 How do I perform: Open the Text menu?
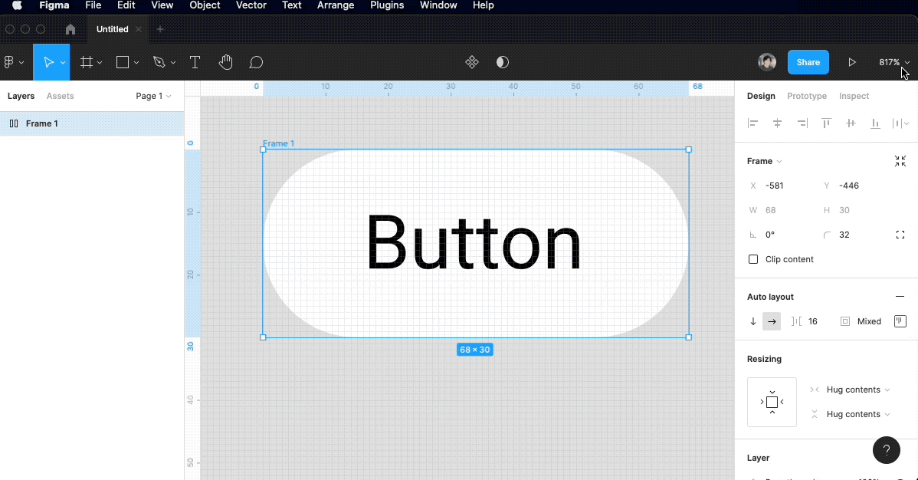pos(291,5)
